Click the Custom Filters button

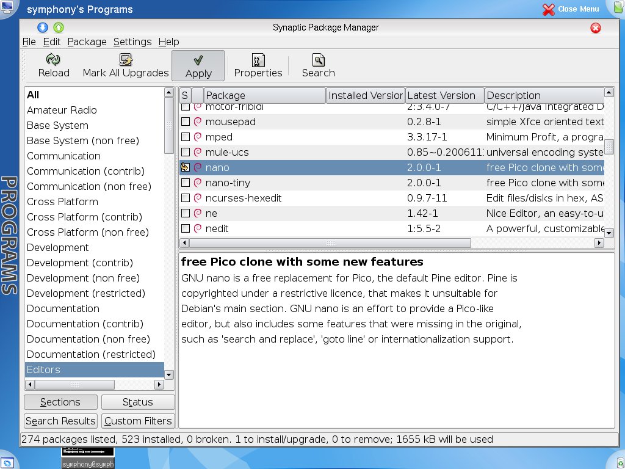138,421
